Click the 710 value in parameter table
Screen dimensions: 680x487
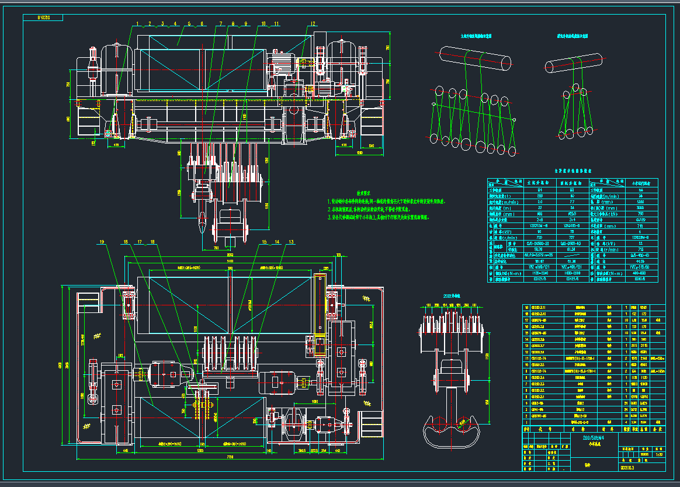tap(641, 226)
